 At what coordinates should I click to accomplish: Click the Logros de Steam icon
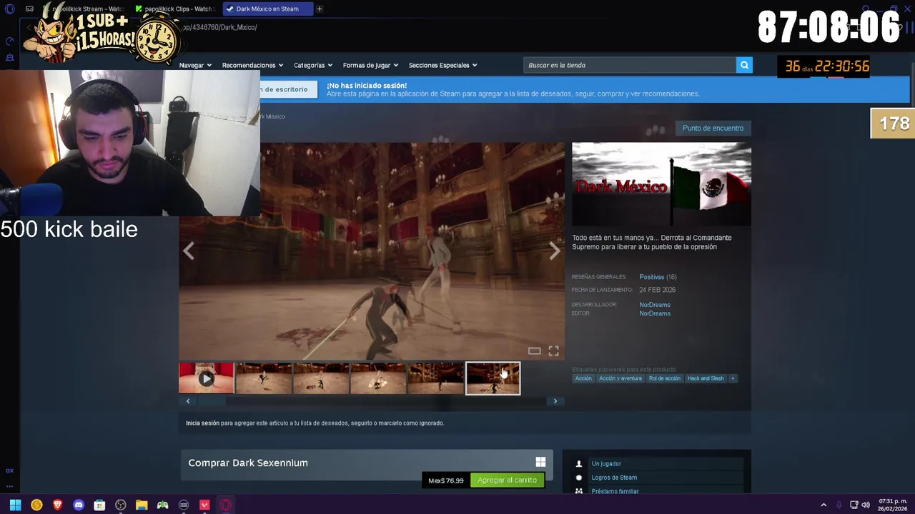tap(579, 478)
